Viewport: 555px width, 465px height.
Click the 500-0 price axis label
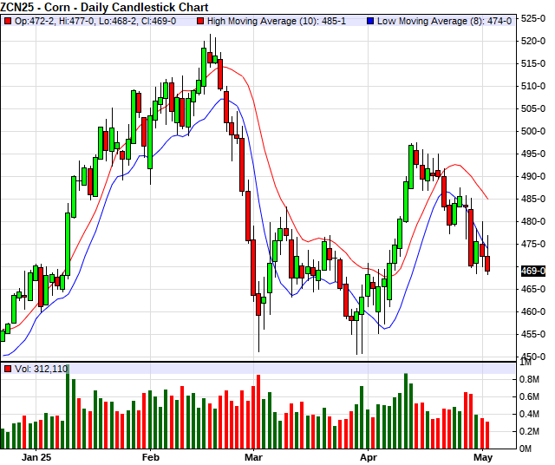pyautogui.click(x=533, y=131)
